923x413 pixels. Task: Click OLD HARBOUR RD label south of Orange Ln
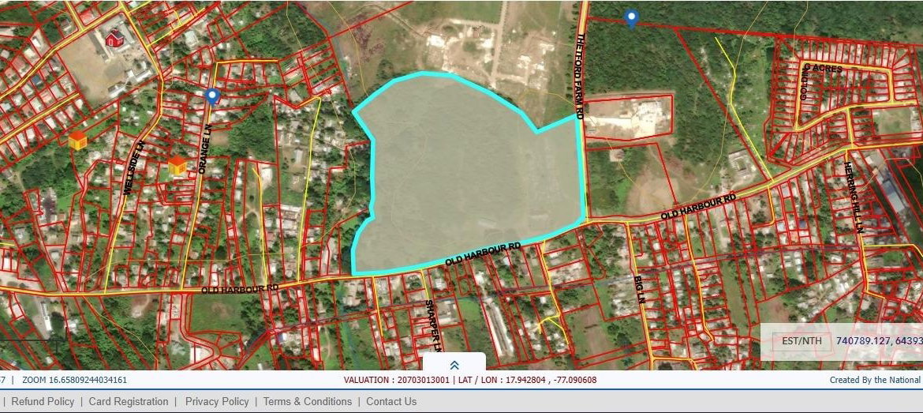pos(240,289)
